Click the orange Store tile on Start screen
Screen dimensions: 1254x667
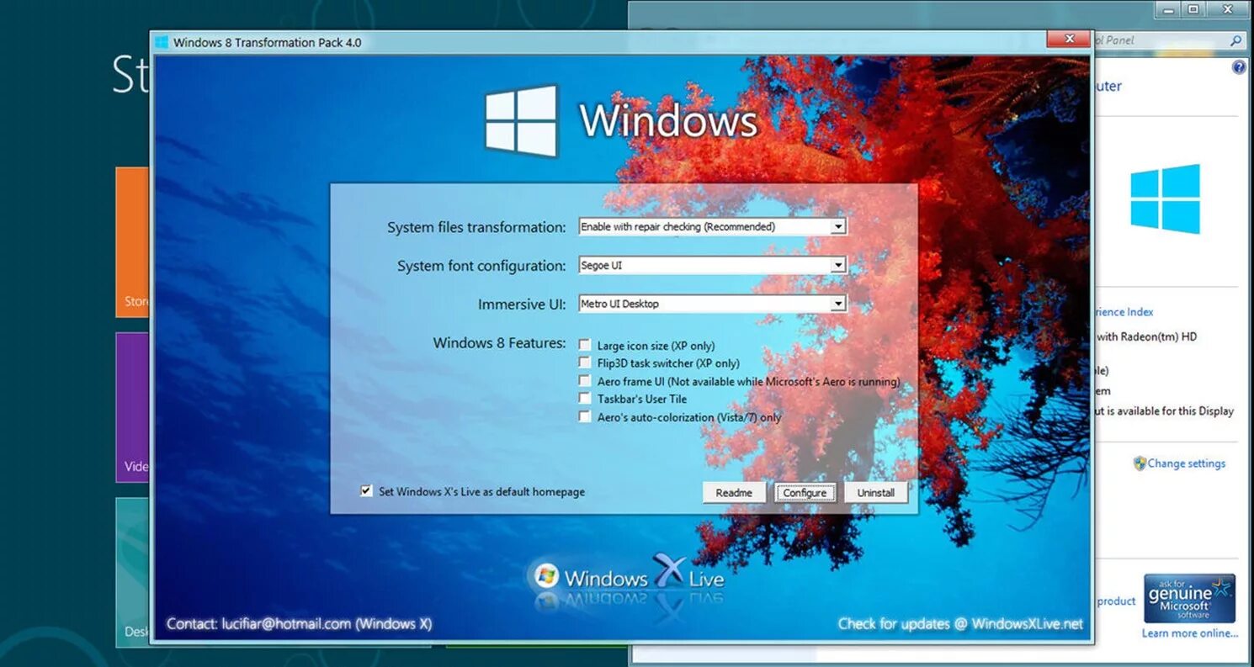[x=132, y=242]
